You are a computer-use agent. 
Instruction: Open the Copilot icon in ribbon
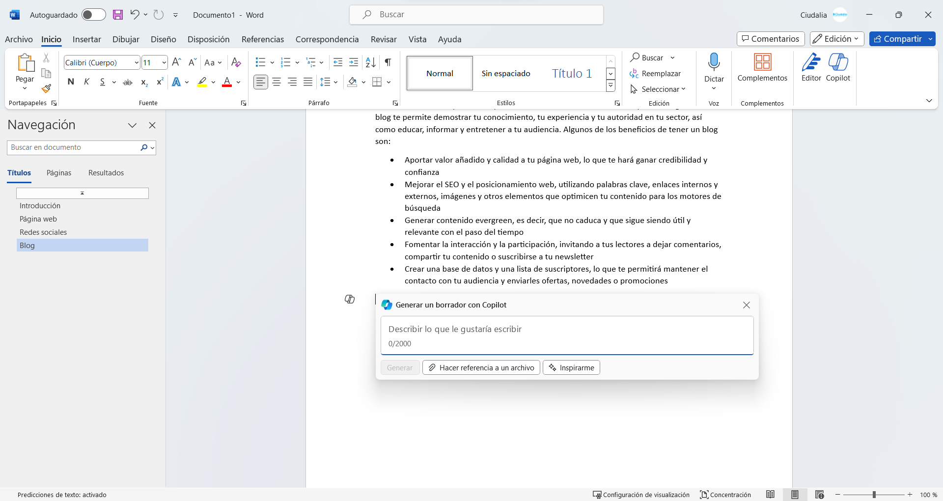tap(838, 67)
